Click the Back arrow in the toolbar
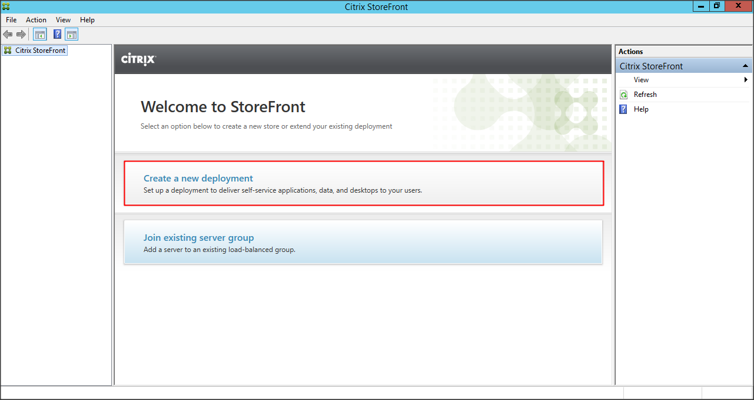Viewport: 754px width, 400px height. coord(8,35)
